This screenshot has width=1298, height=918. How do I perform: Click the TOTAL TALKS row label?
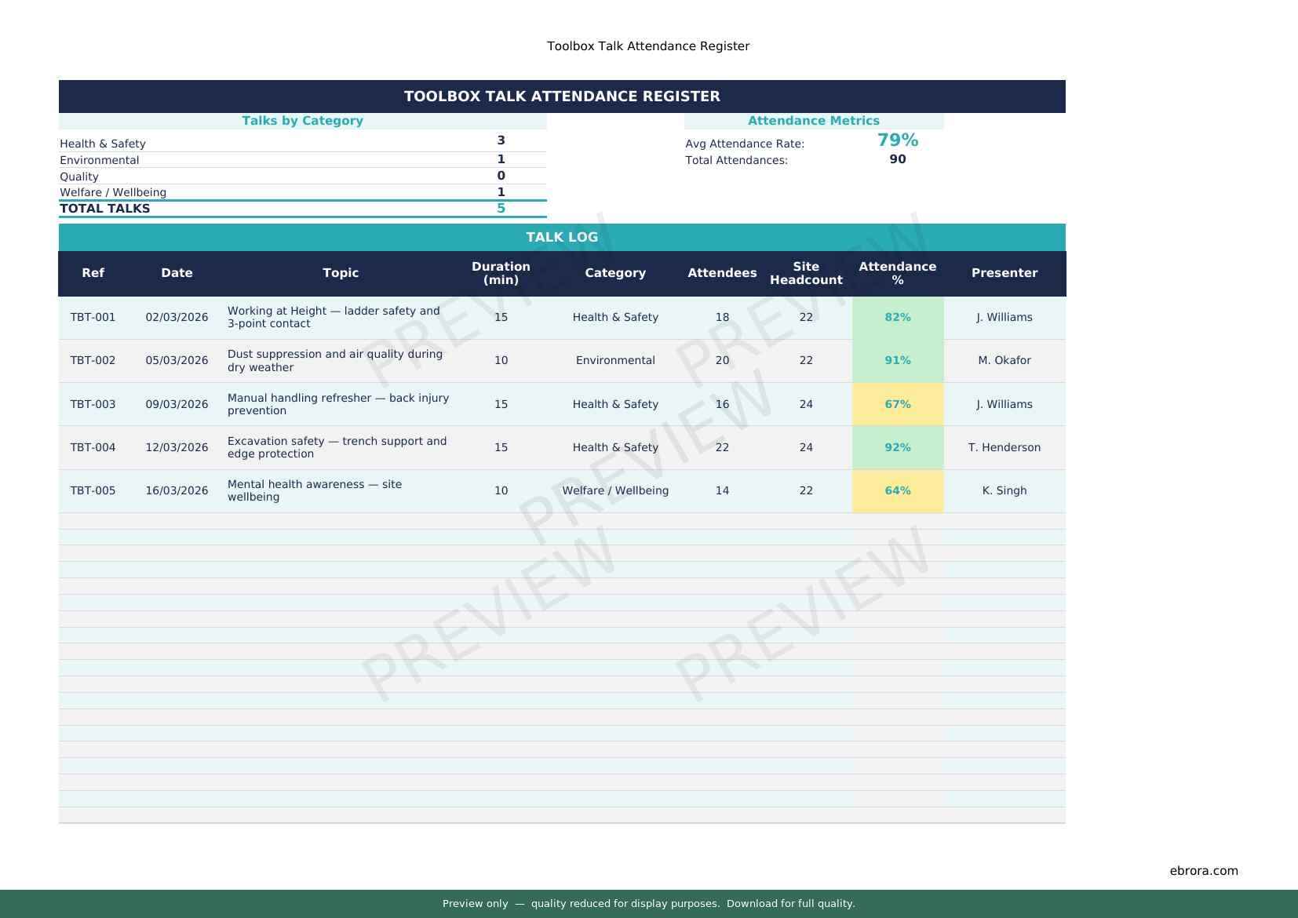pos(105,209)
